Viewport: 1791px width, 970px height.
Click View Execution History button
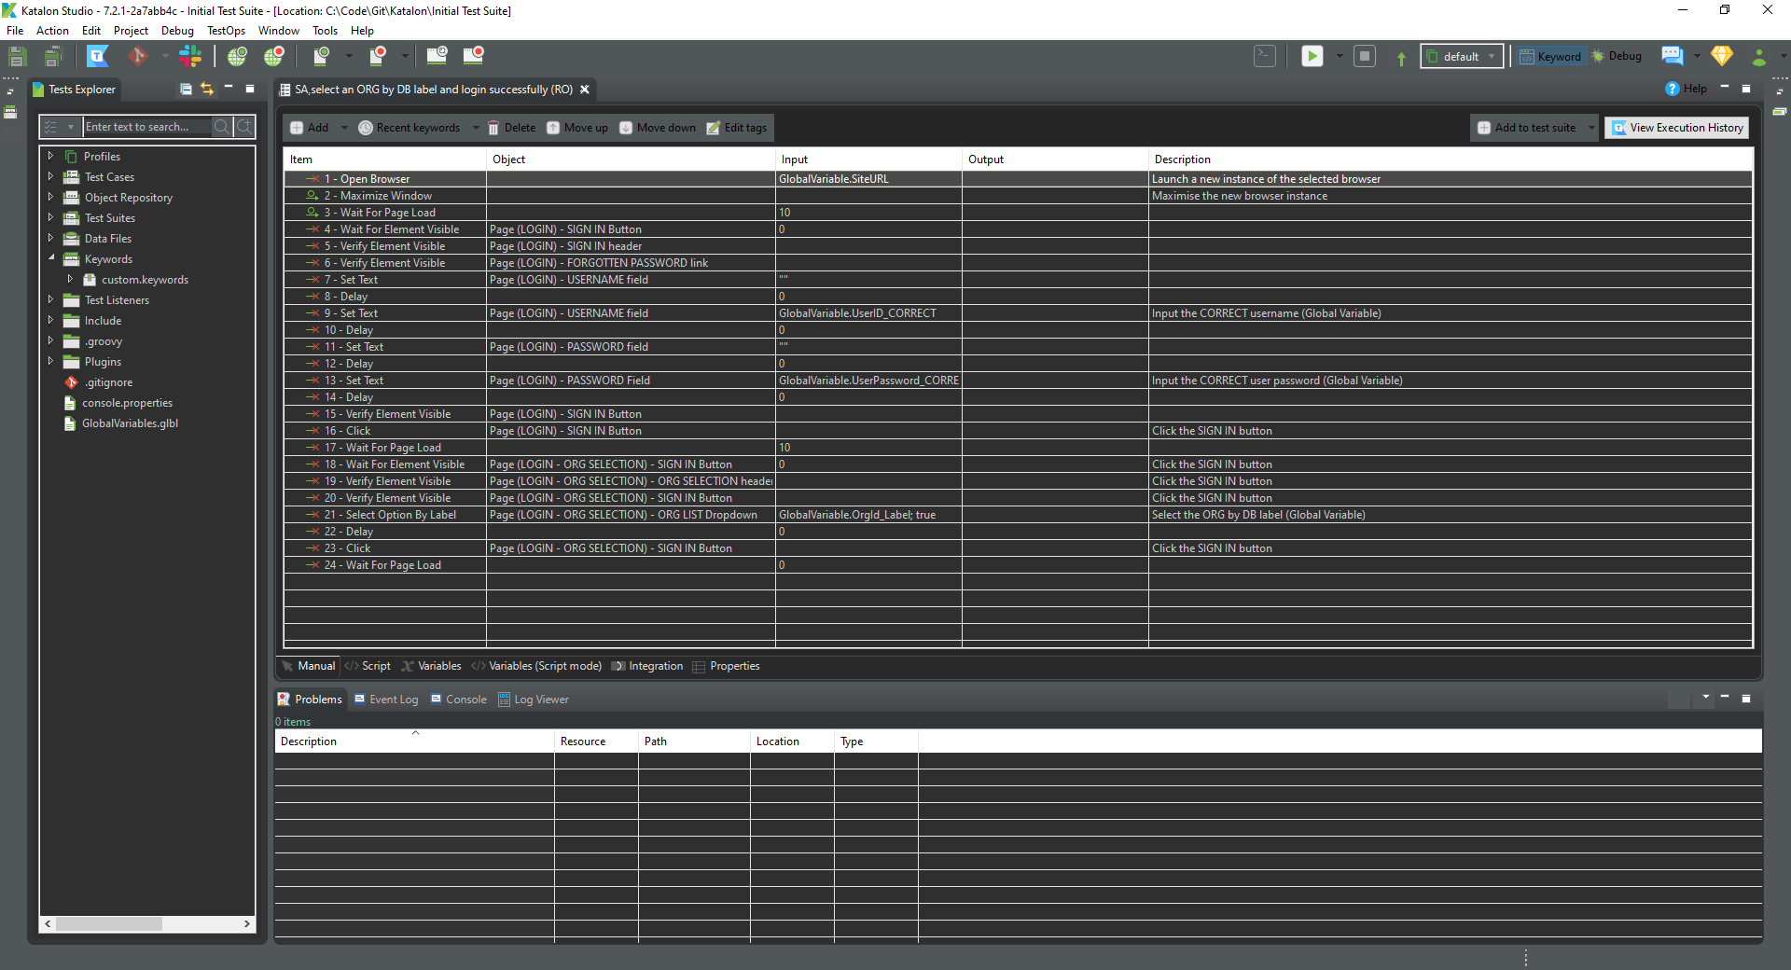click(1677, 128)
